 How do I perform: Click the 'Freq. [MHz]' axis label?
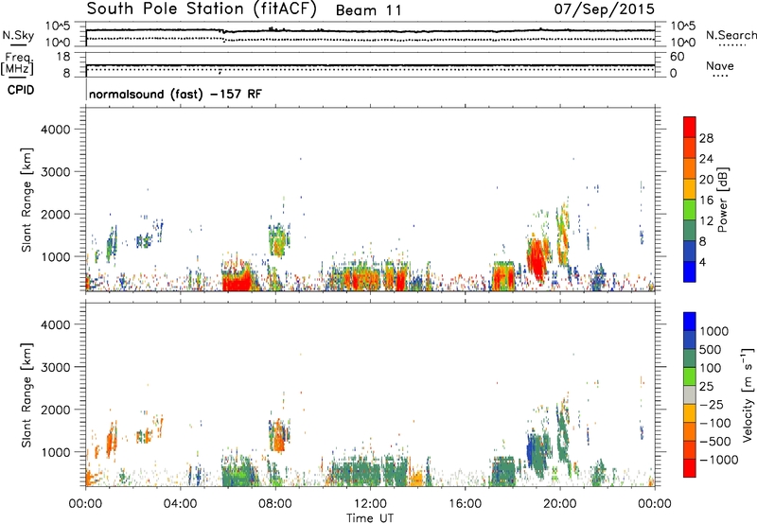click(18, 63)
